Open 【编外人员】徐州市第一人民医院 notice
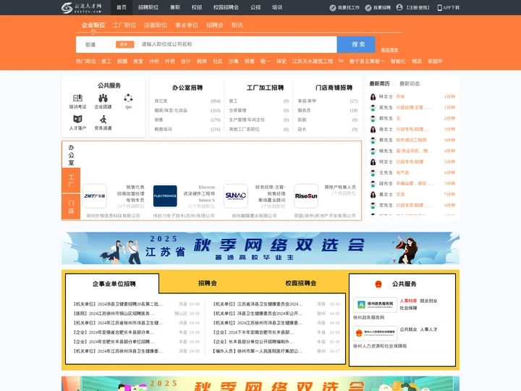The image size is (521, 391). point(258,351)
